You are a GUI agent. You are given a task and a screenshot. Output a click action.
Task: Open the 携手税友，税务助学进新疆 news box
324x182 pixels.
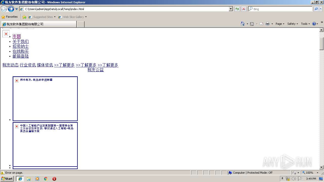tap(45, 99)
